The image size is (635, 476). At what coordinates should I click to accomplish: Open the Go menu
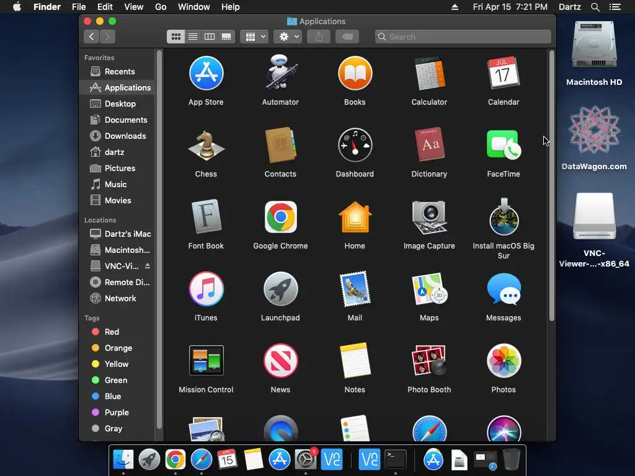161,7
